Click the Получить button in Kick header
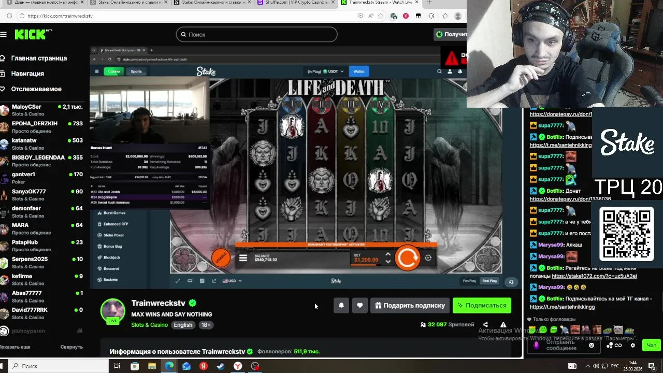This screenshot has width=663, height=373. point(451,34)
